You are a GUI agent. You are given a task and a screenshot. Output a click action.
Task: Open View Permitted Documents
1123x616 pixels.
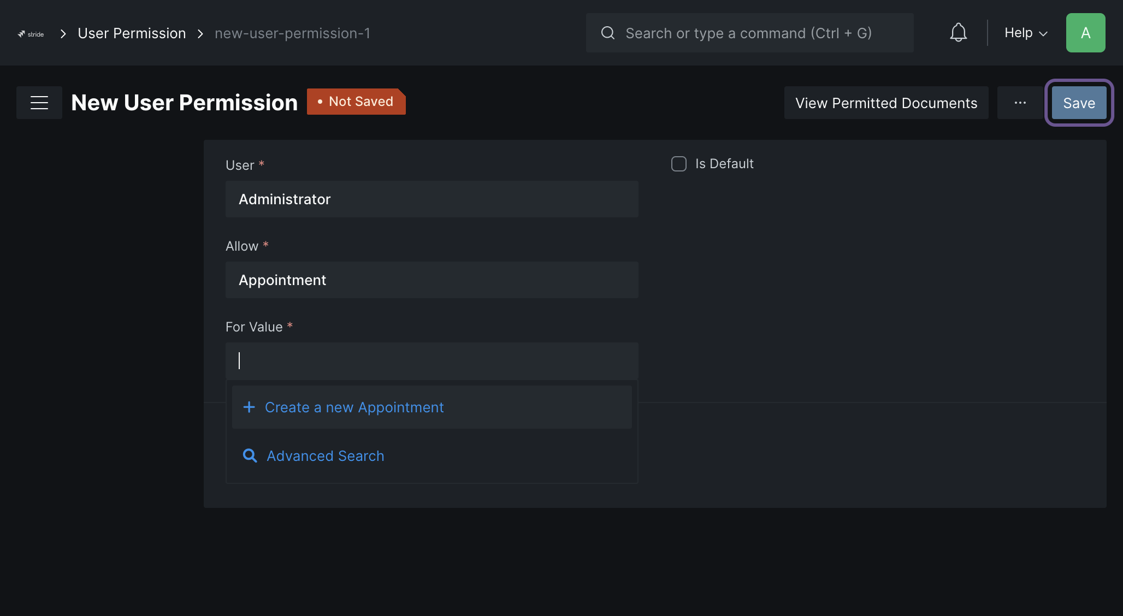coord(886,103)
